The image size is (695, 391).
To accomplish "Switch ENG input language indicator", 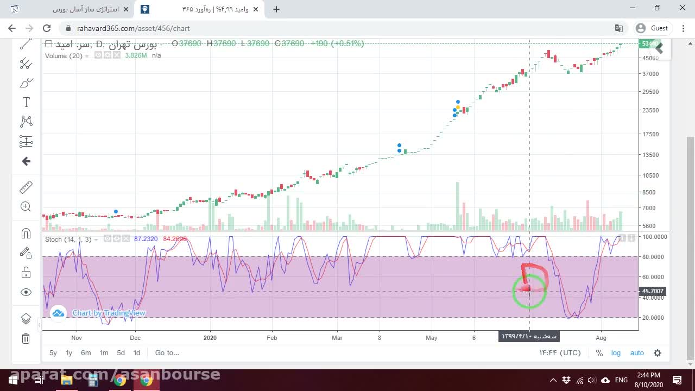I will 621,380.
